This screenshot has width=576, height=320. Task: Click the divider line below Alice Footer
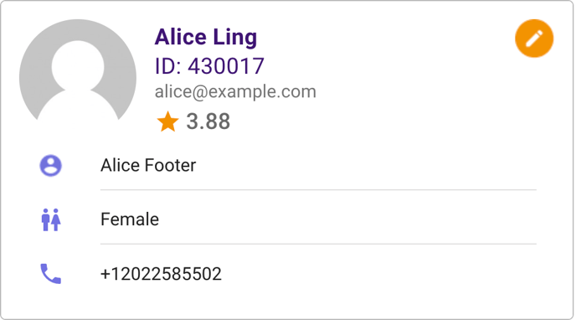[318, 190]
